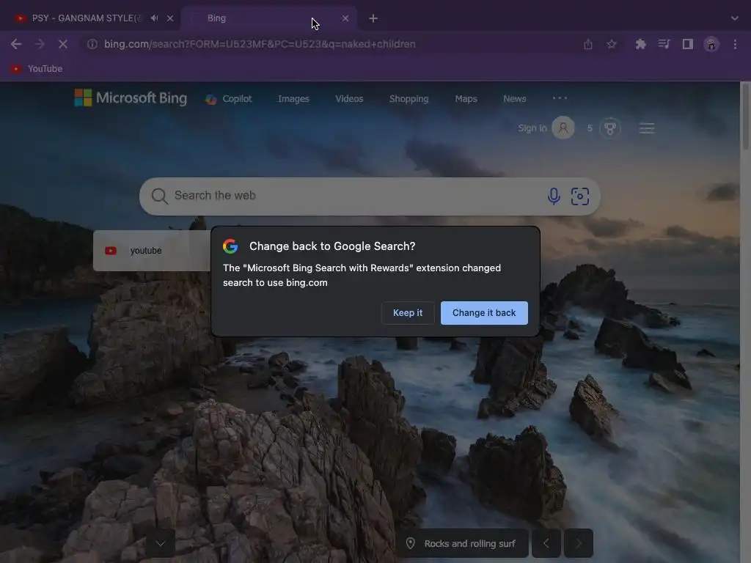
Task: Click the Bing account avatar icon
Action: 563,128
